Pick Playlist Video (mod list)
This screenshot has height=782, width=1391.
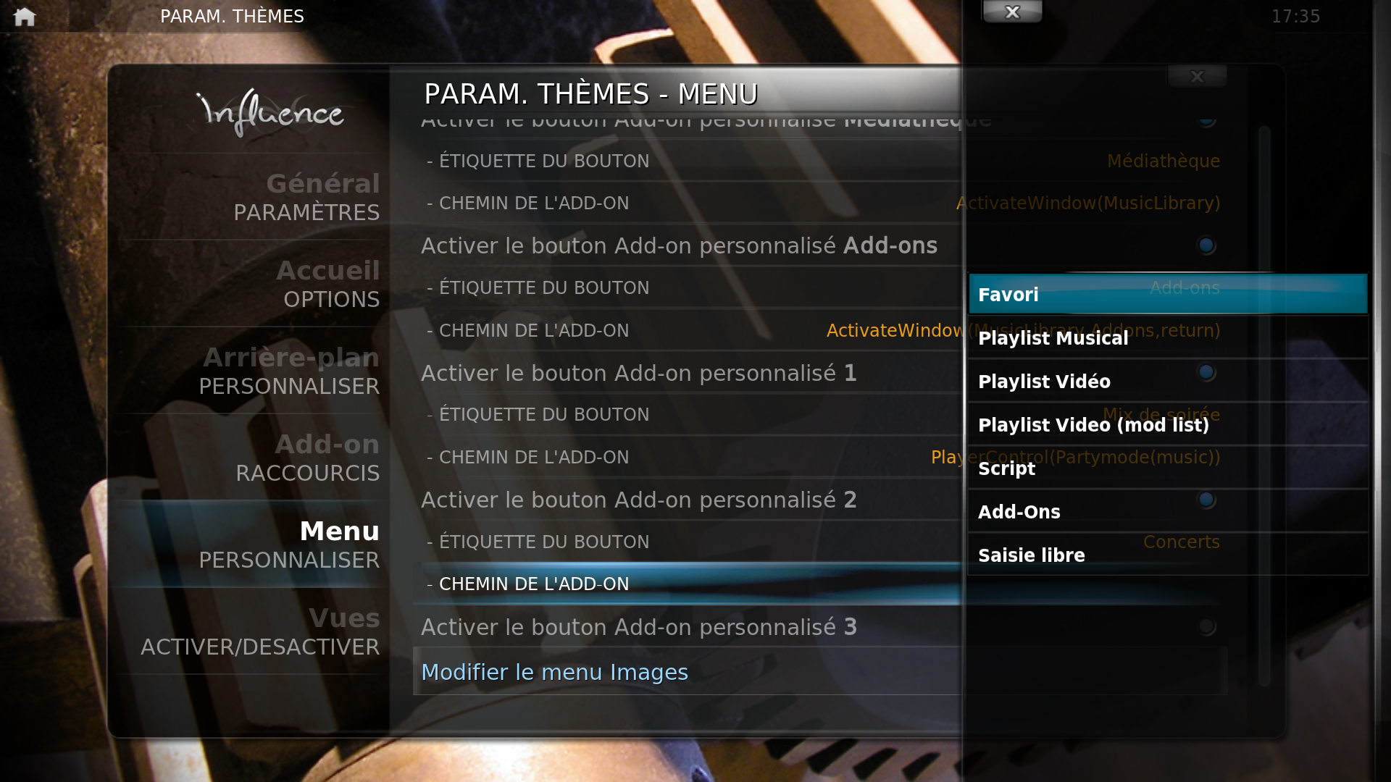pos(1168,424)
